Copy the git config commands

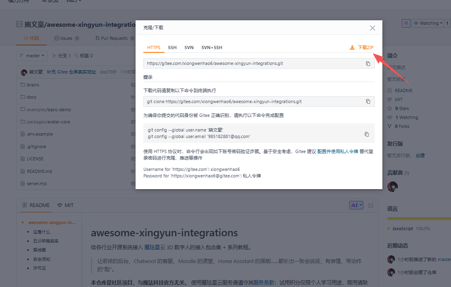click(367, 134)
